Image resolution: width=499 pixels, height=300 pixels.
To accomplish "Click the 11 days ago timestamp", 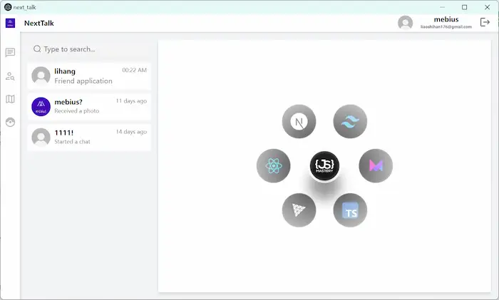I will [x=131, y=101].
